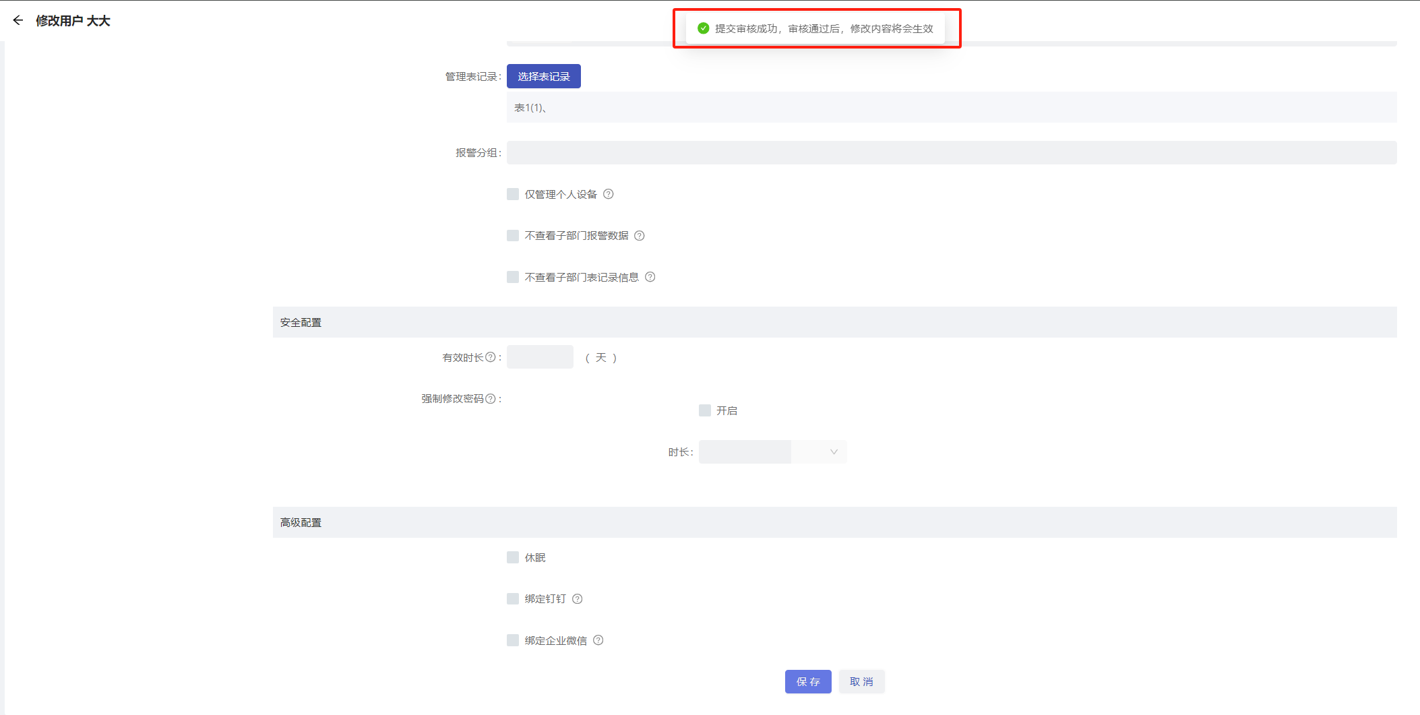Cancel editing with 取消 button
1420x715 pixels.
(x=861, y=681)
